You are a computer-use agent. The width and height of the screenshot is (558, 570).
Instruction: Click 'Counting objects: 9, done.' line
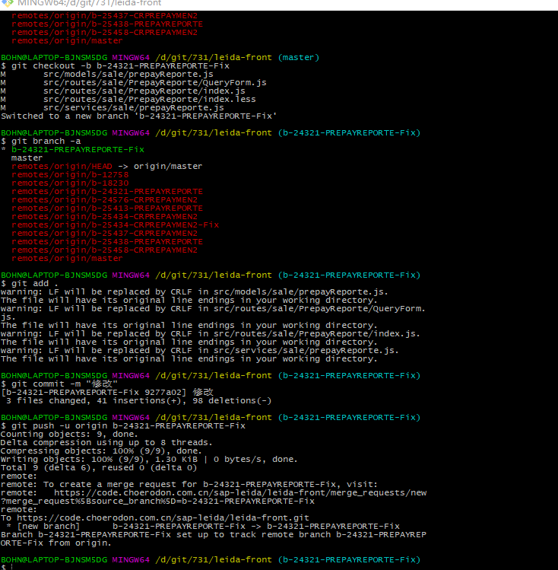[69, 434]
